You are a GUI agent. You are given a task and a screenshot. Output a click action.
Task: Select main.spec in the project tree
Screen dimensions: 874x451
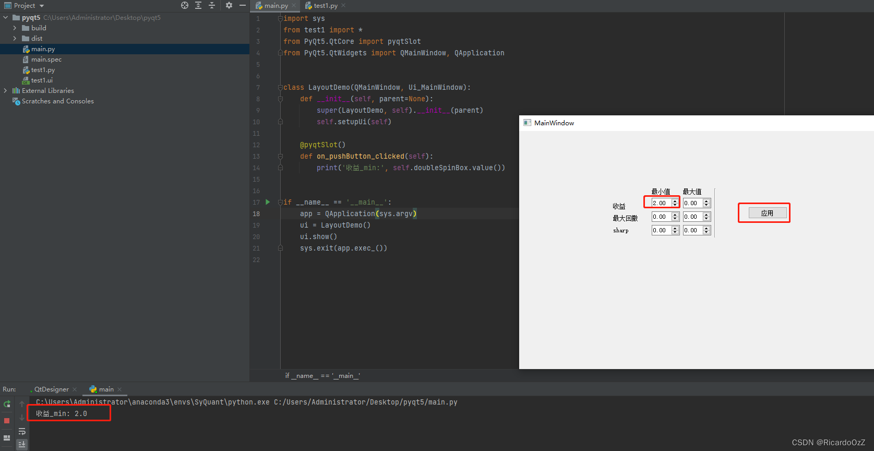(x=125, y=60)
